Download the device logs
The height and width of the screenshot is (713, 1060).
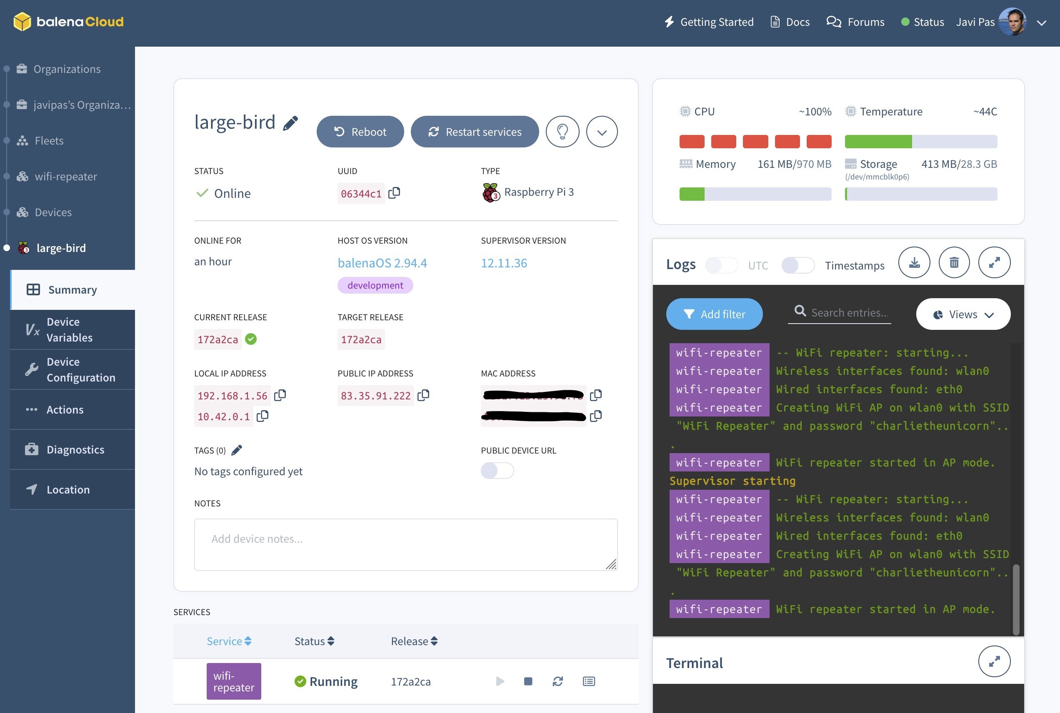pyautogui.click(x=914, y=262)
